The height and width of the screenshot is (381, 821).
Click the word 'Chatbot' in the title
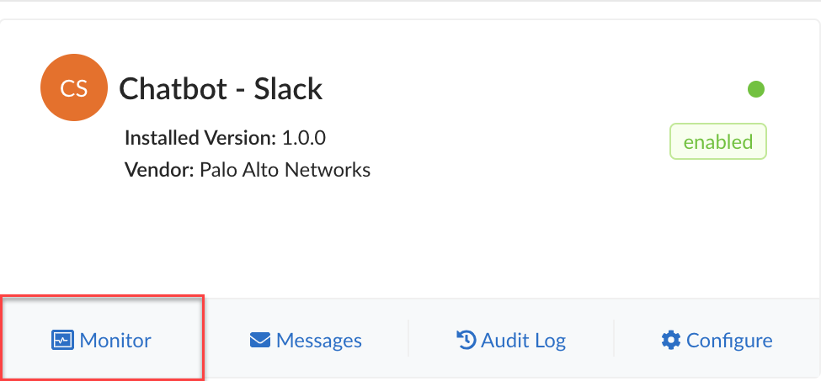pyautogui.click(x=173, y=89)
